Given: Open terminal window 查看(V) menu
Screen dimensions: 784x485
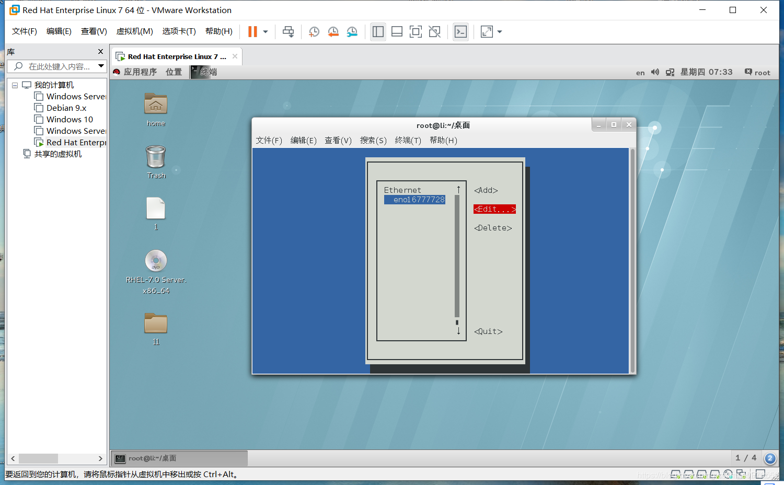Looking at the screenshot, I should [x=338, y=140].
